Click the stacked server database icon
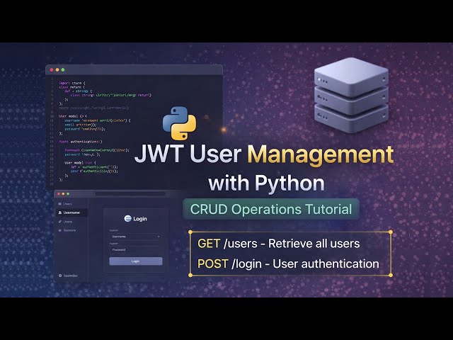The width and height of the screenshot is (453, 340). (x=351, y=95)
